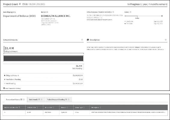Click the end-date dot on the timeline
This screenshot has width=170, height=120.
pyautogui.click(x=162, y=16)
